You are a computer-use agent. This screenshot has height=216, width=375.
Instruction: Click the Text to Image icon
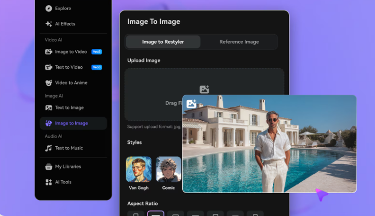pos(48,108)
